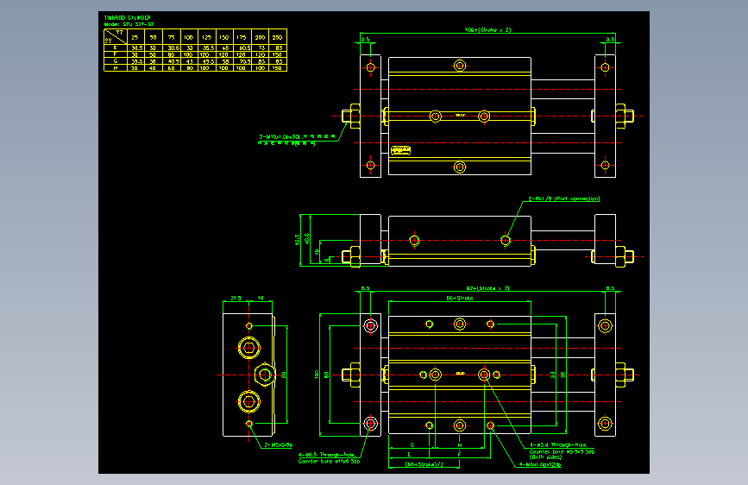
Task: Select column header 175 in the stroke table
Action: pyautogui.click(x=242, y=37)
